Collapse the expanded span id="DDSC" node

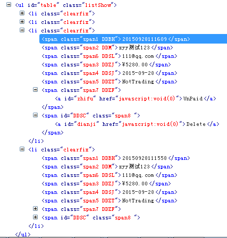coord(35,115)
